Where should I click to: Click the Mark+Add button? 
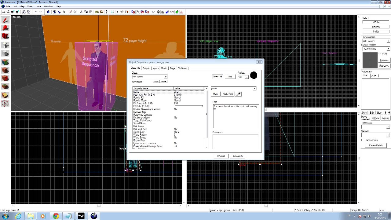tap(228, 94)
